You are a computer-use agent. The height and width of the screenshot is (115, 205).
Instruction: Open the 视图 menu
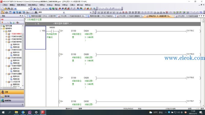click(42, 5)
